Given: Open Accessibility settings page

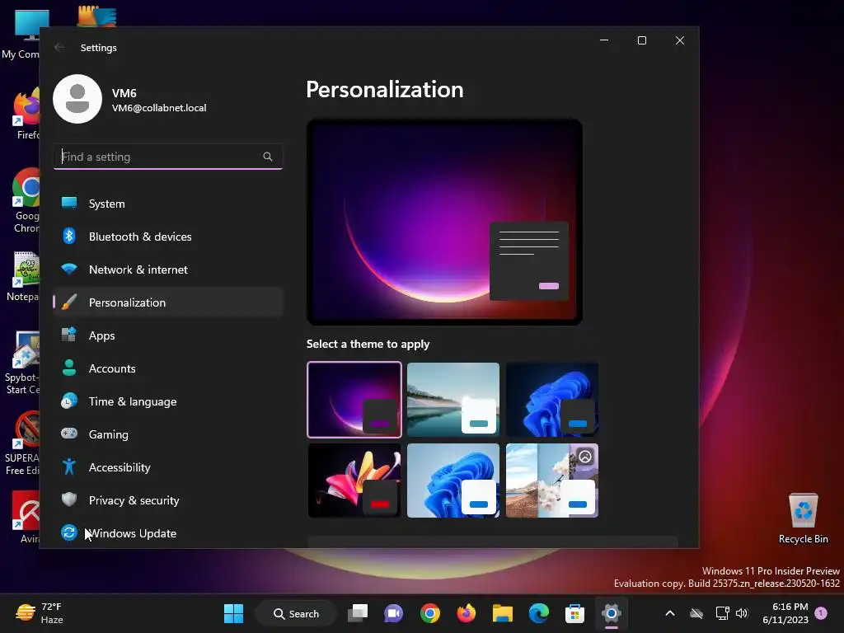Looking at the screenshot, I should click(x=168, y=467).
